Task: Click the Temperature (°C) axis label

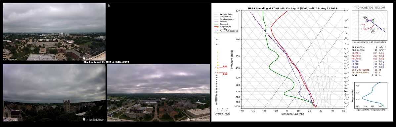Action: pyautogui.click(x=292, y=114)
